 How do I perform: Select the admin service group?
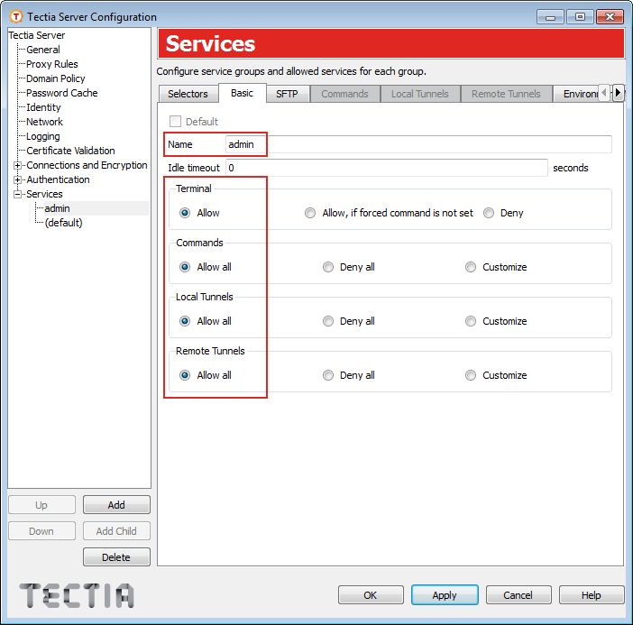coord(58,208)
